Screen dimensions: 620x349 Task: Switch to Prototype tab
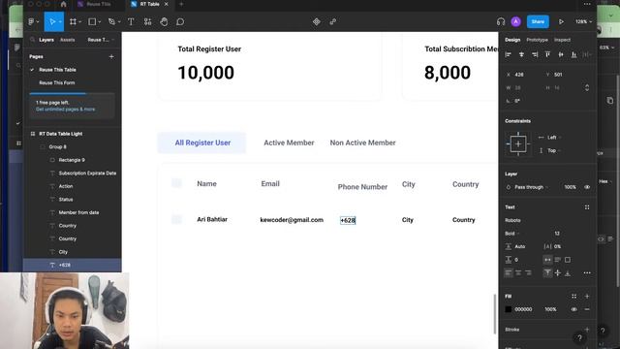coord(537,40)
